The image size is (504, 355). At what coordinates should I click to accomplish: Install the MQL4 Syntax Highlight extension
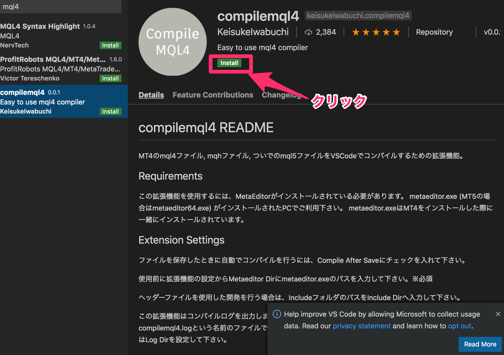[x=110, y=45]
